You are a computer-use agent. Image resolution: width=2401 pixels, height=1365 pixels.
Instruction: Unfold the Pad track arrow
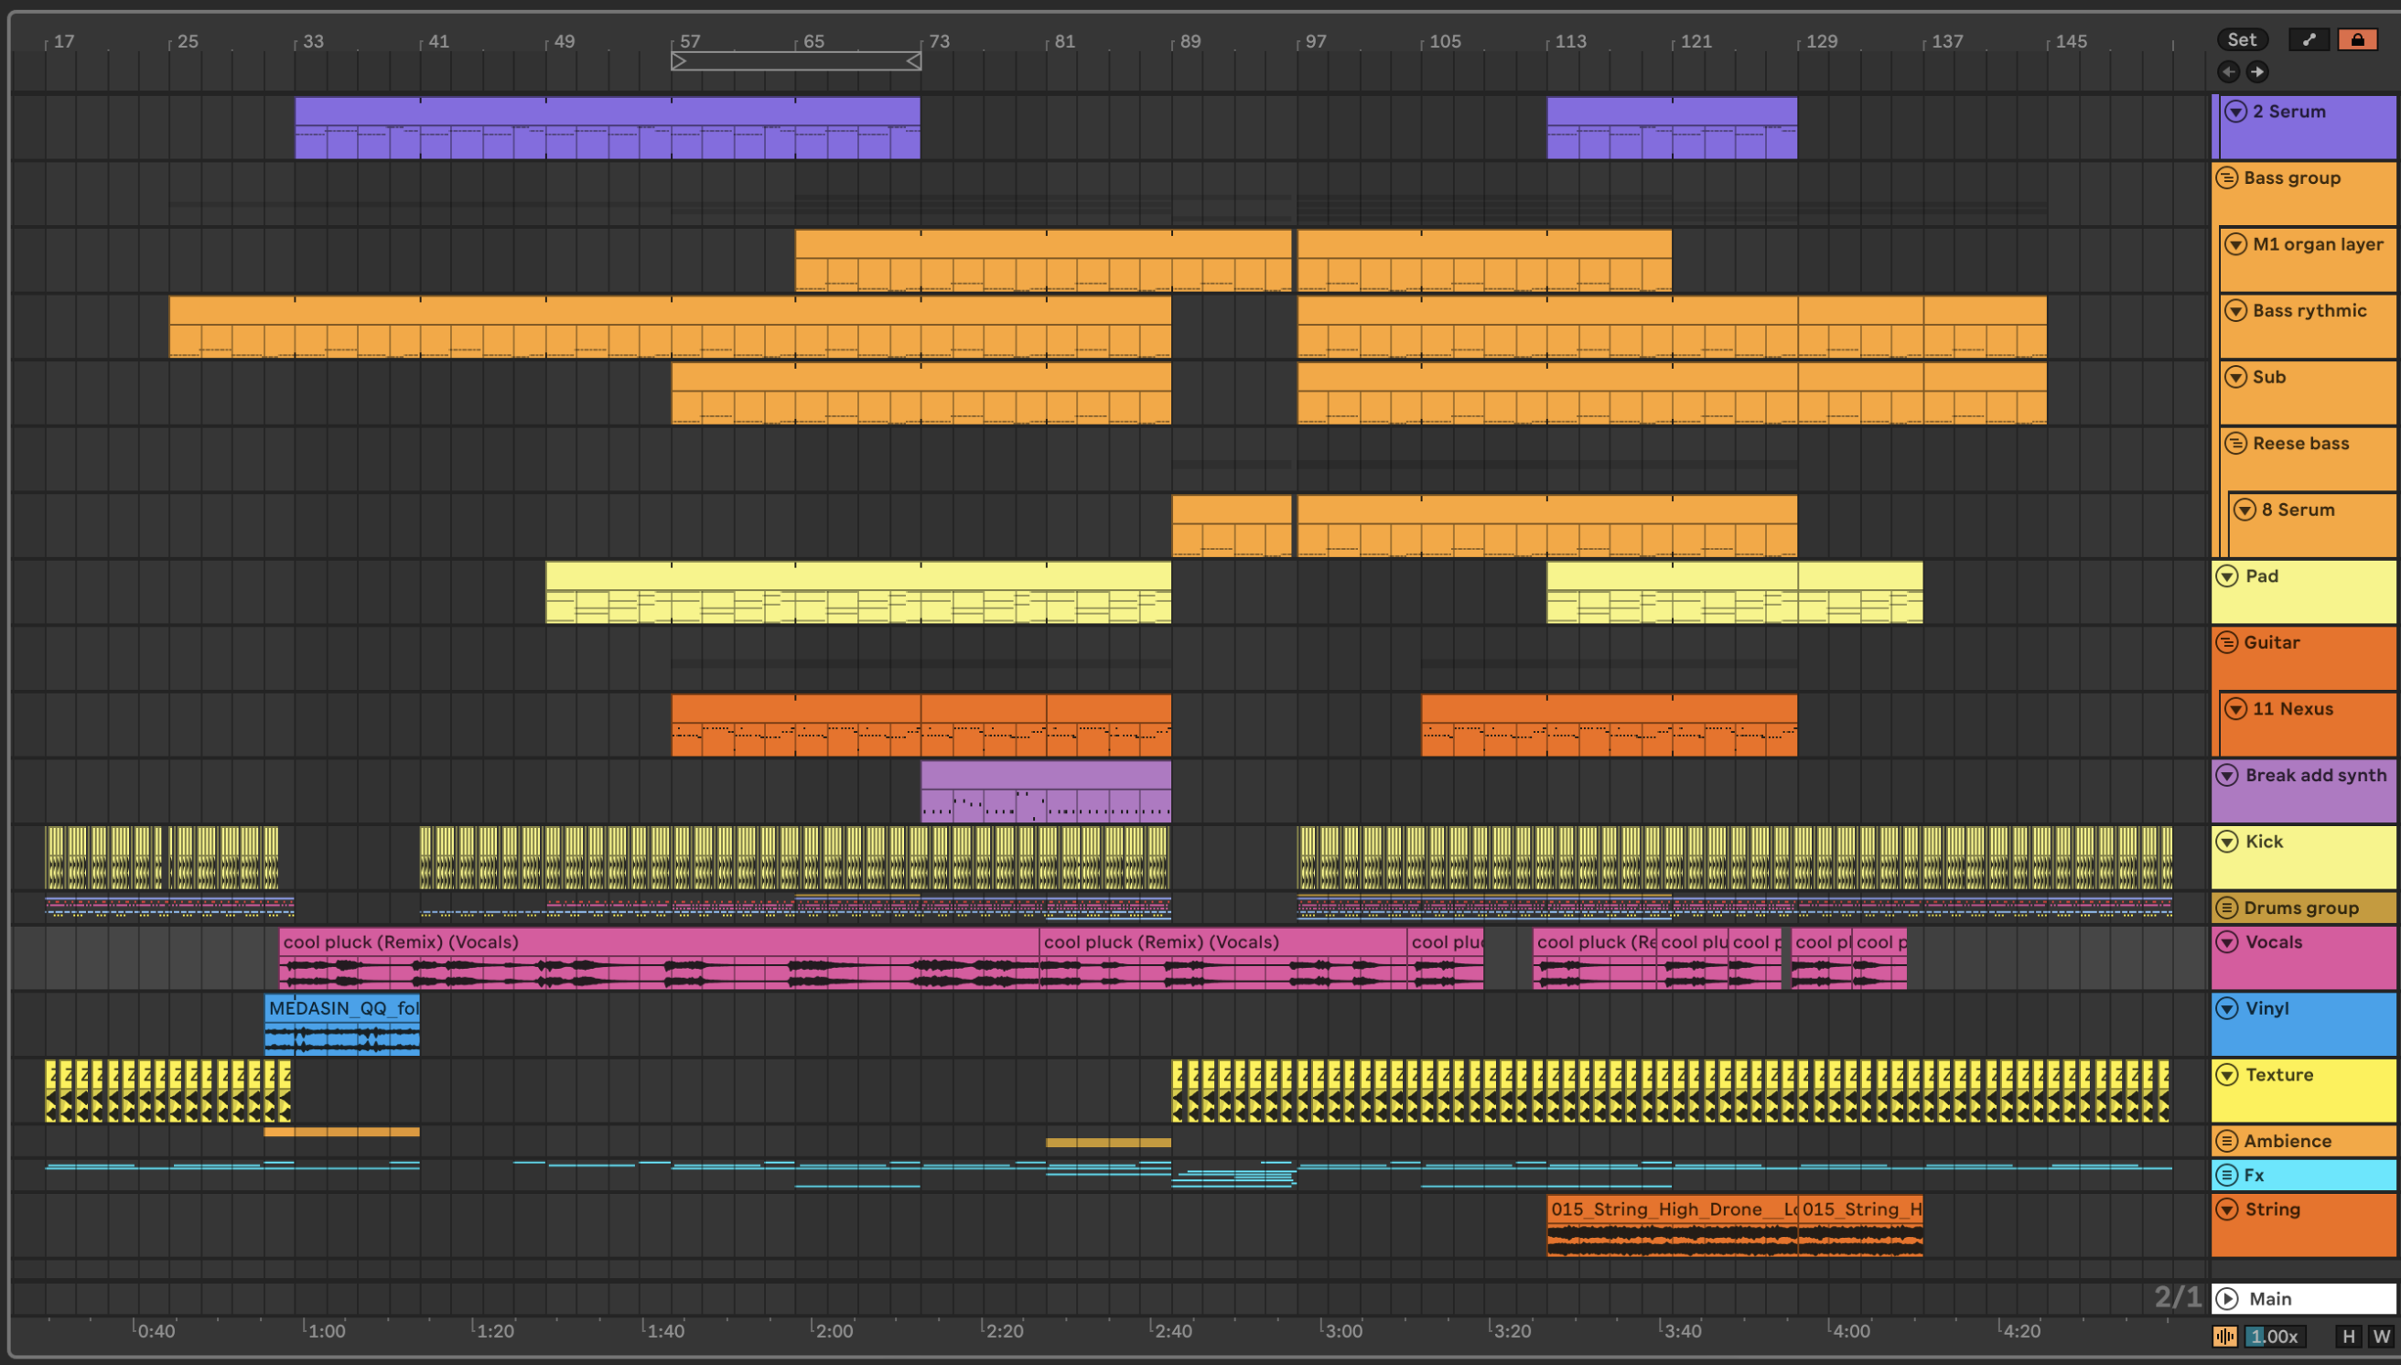[x=2227, y=576]
